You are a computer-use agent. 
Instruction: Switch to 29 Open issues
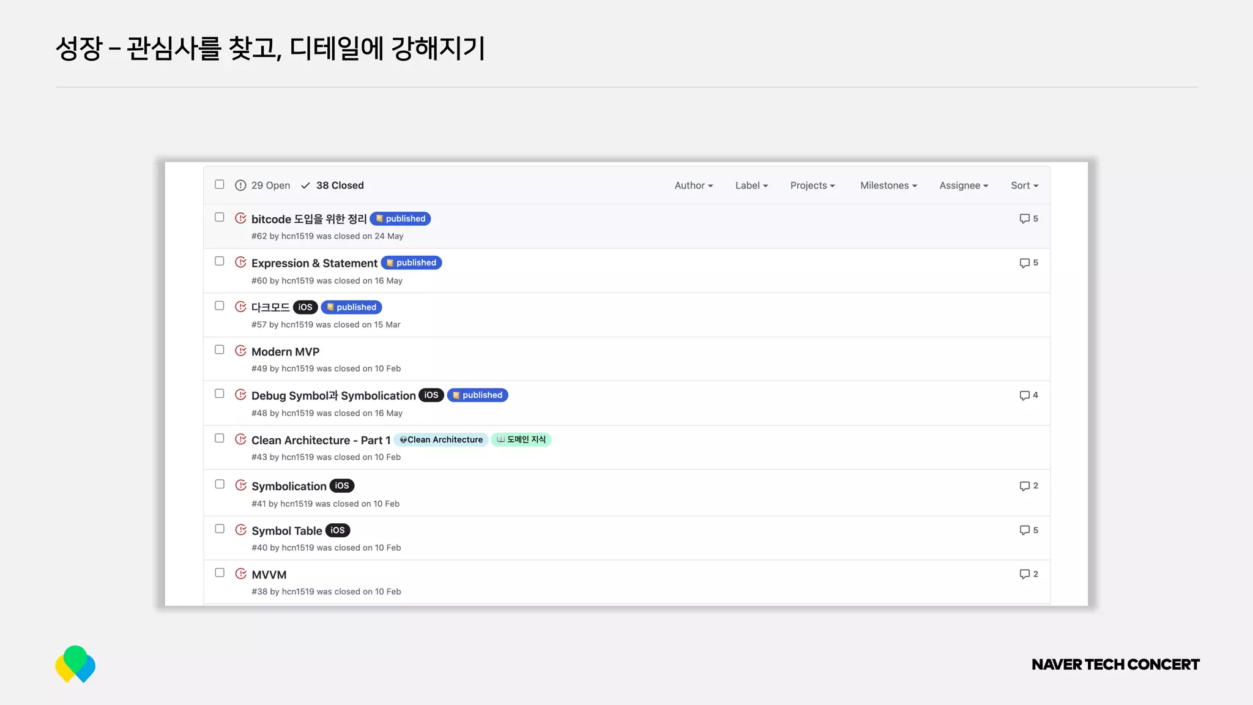click(x=270, y=185)
